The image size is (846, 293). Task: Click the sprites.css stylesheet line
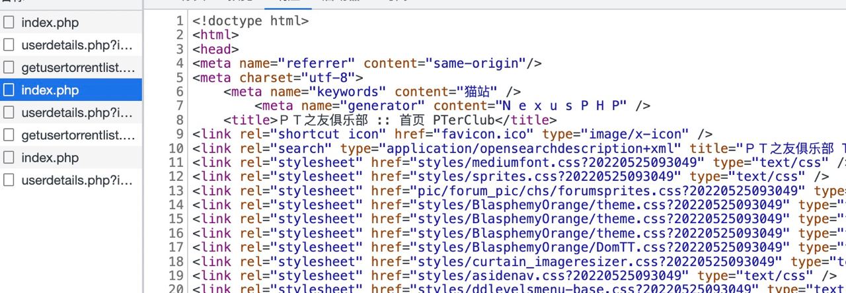(511, 177)
